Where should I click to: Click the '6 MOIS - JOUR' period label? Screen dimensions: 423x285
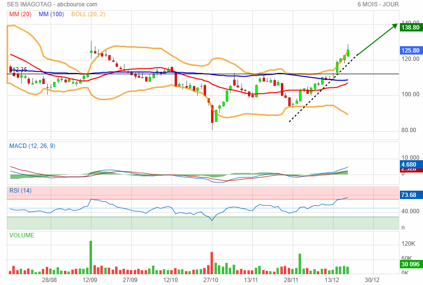(x=378, y=4)
